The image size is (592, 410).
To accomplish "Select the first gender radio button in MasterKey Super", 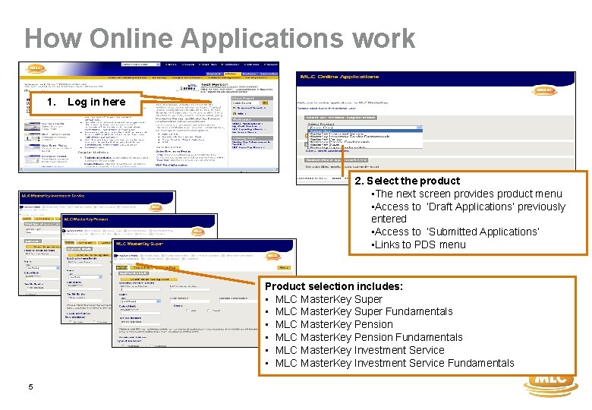I will 187,311.
